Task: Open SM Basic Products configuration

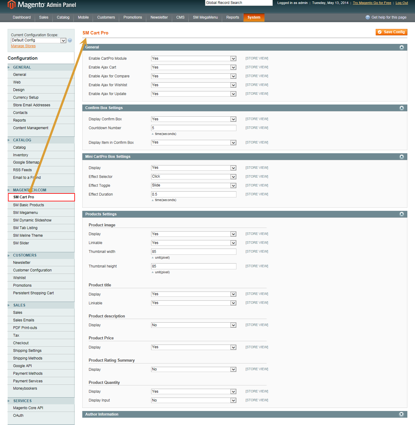Action: [x=28, y=205]
